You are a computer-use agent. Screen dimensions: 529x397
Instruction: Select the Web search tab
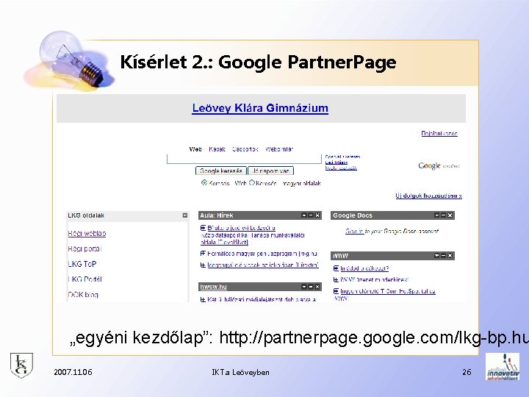(195, 149)
